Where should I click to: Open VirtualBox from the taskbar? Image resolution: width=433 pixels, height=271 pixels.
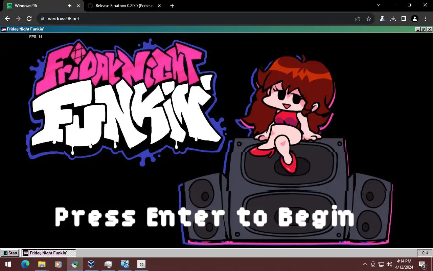91,264
